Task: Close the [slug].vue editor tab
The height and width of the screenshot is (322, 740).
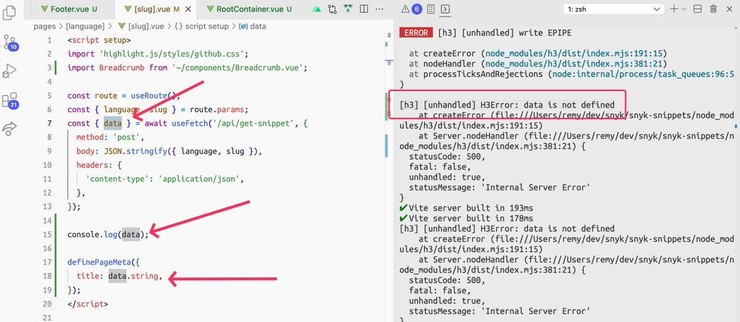Action: [x=188, y=9]
